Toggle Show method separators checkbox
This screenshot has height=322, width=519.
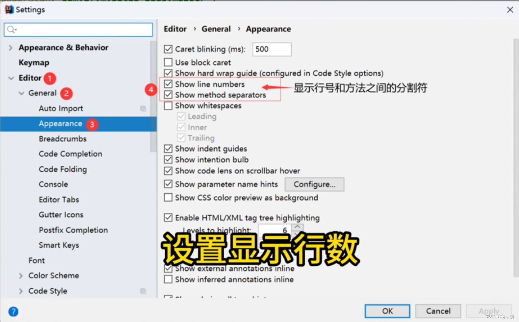[168, 95]
